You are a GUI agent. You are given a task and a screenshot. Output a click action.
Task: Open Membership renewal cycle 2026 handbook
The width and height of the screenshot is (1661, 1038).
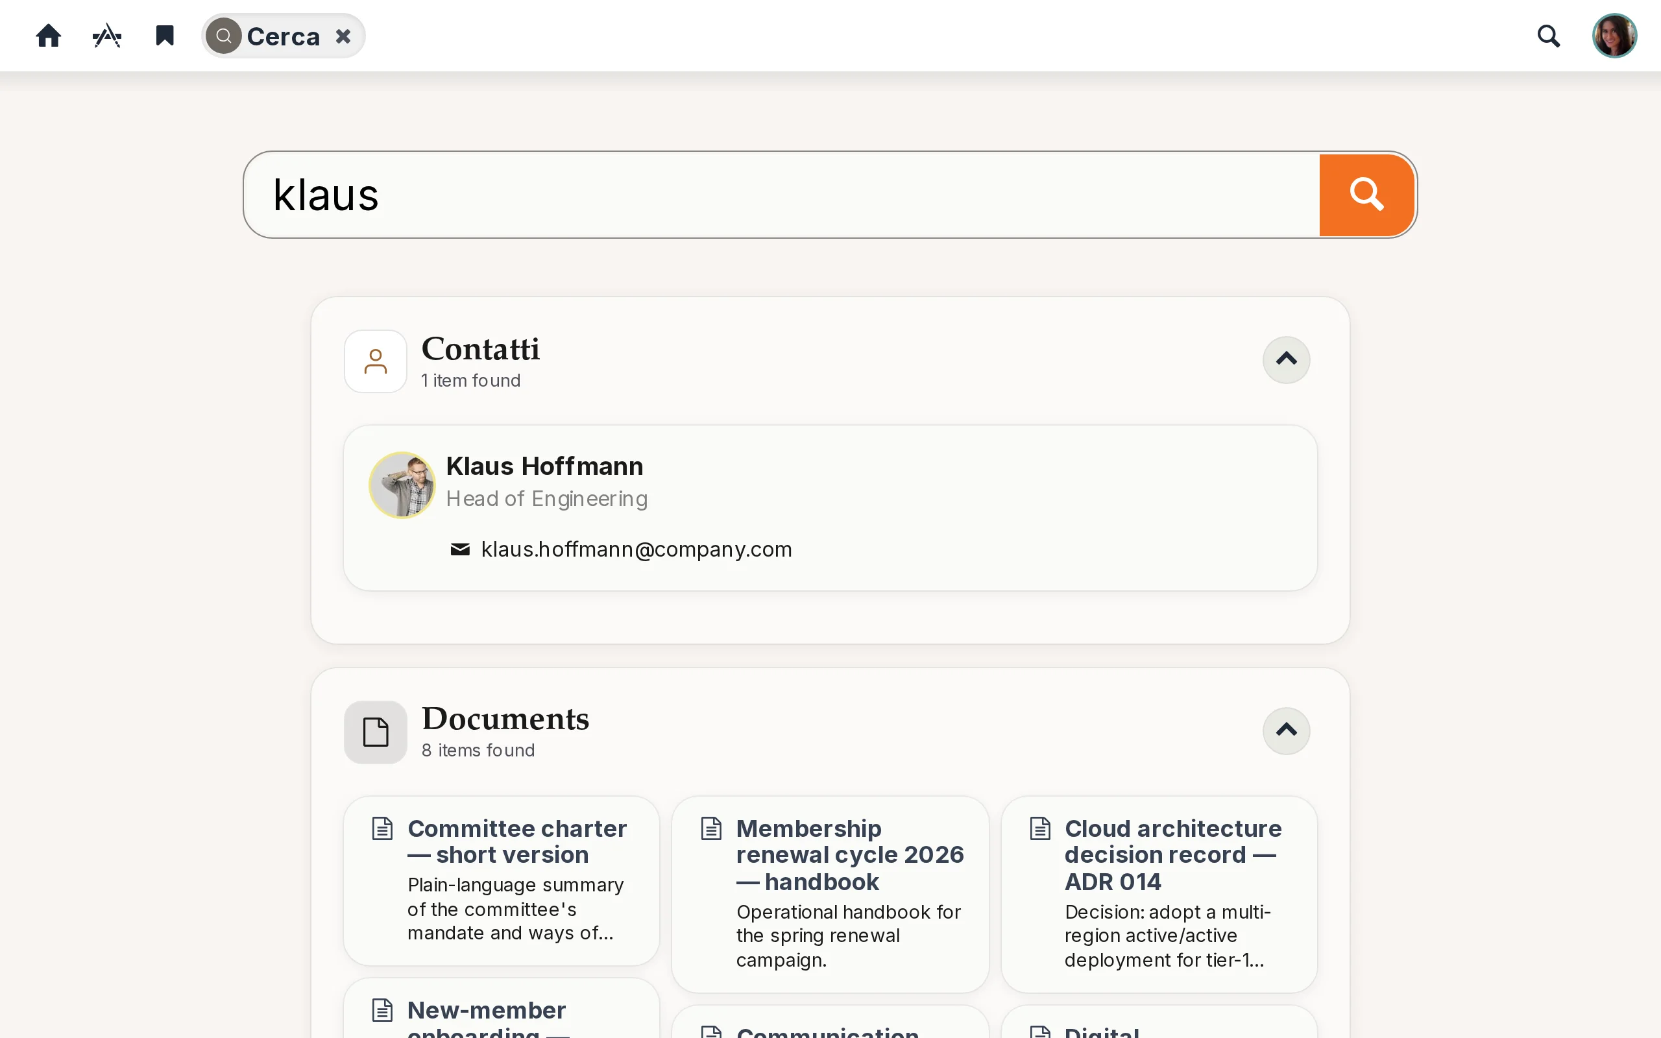pos(830,895)
